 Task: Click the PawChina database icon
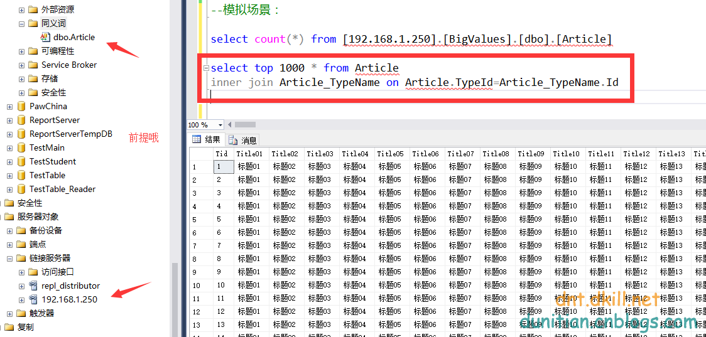(x=21, y=107)
